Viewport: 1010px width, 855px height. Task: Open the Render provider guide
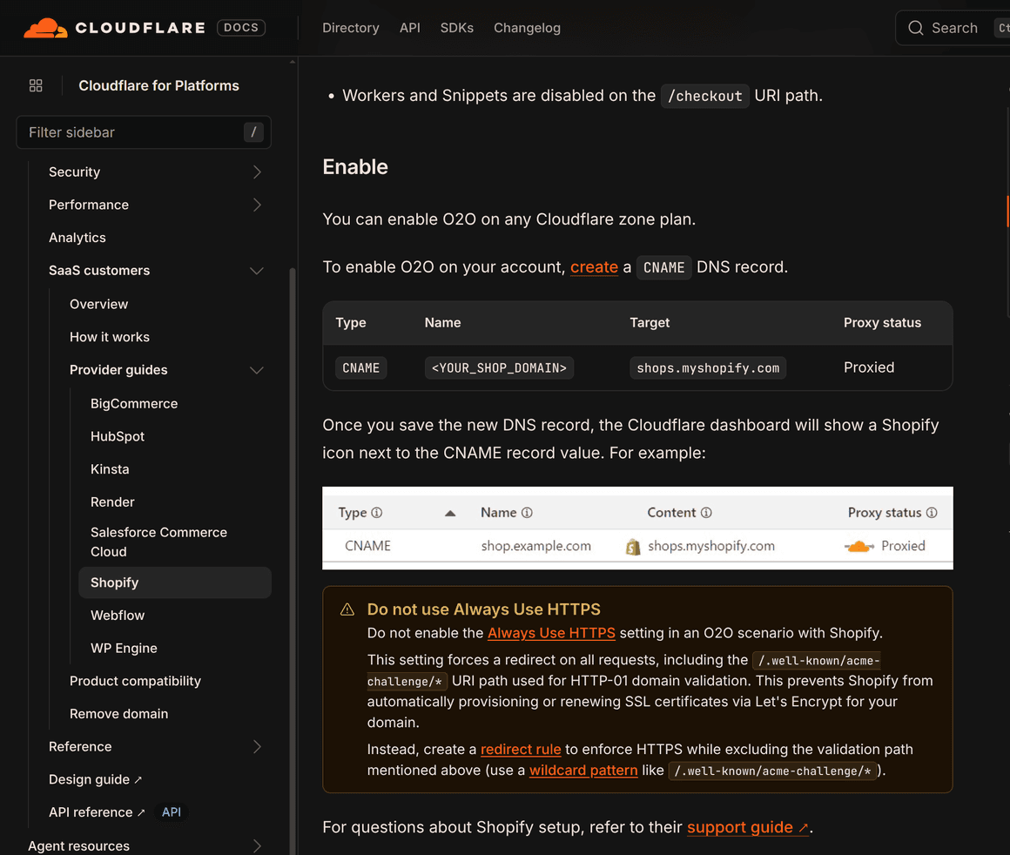point(112,502)
